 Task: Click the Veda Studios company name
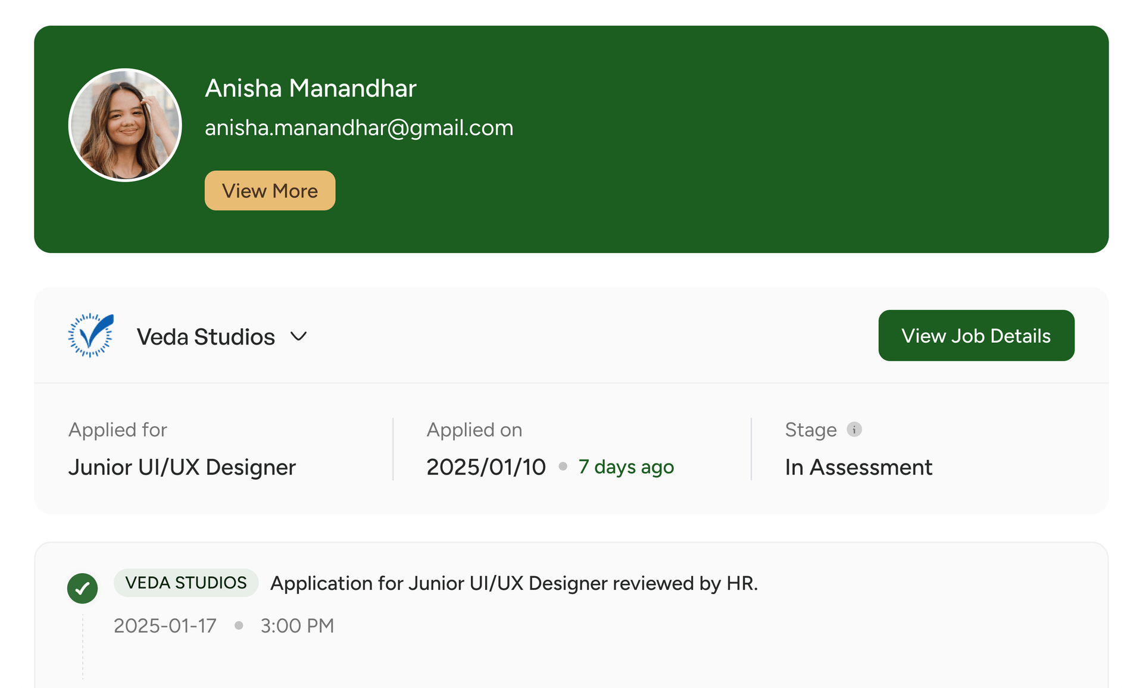(x=205, y=337)
